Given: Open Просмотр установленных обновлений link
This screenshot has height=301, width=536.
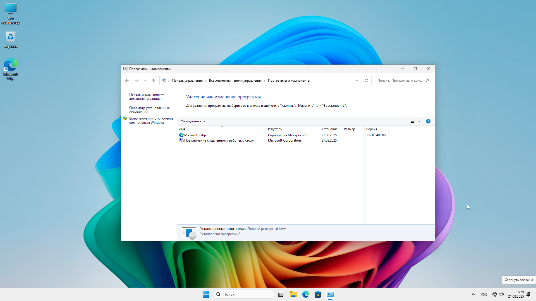Looking at the screenshot, I should click(149, 110).
